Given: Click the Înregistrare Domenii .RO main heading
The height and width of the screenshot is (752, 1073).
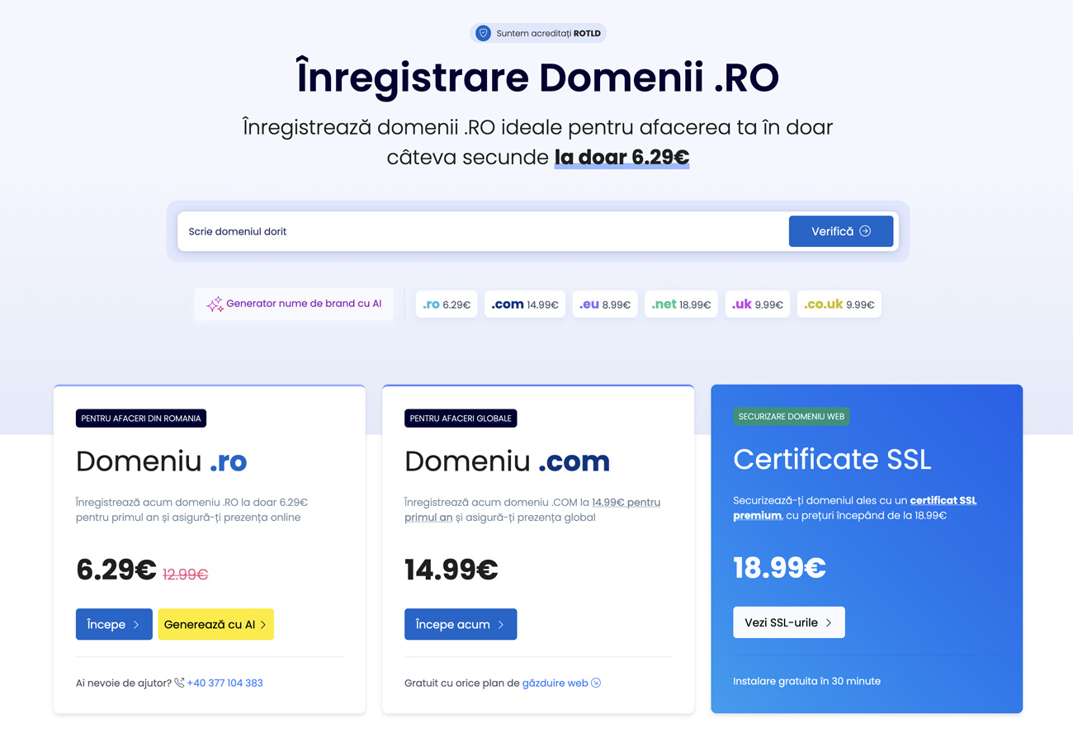Looking at the screenshot, I should point(537,78).
